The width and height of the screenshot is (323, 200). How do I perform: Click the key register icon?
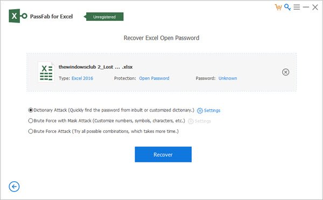click(x=287, y=7)
